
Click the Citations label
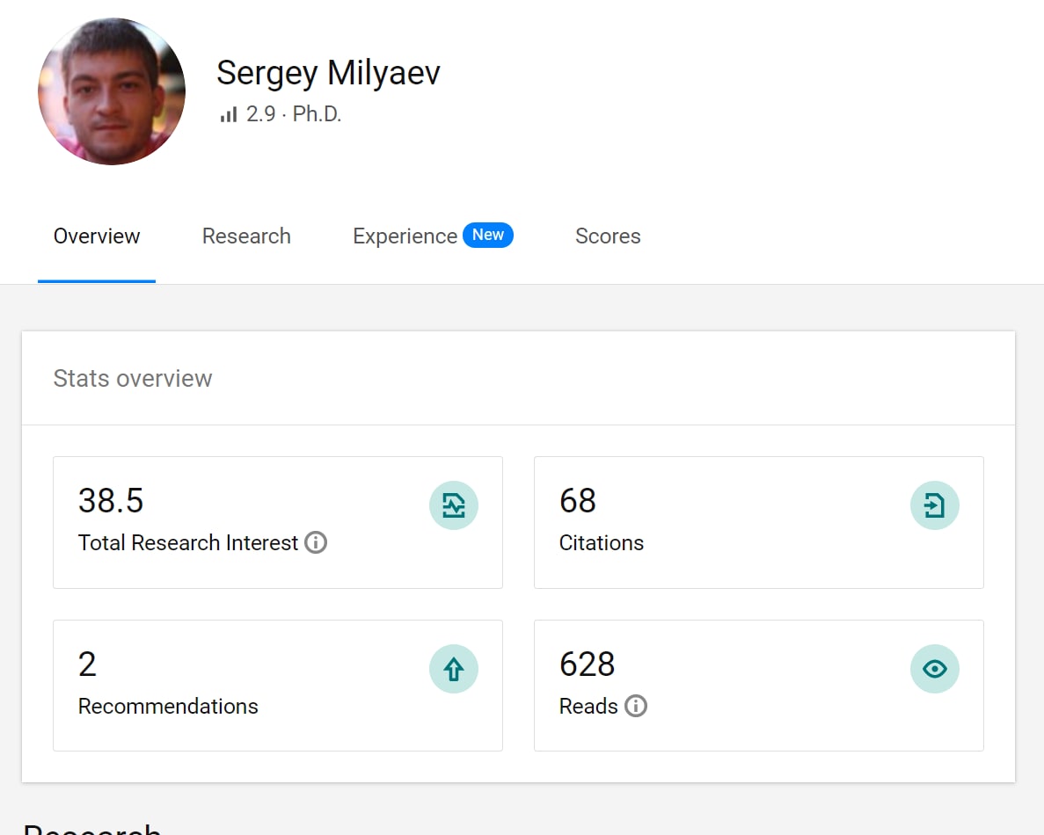[602, 543]
